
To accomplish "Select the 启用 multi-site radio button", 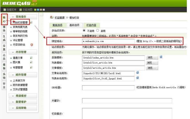I will click(98, 31).
